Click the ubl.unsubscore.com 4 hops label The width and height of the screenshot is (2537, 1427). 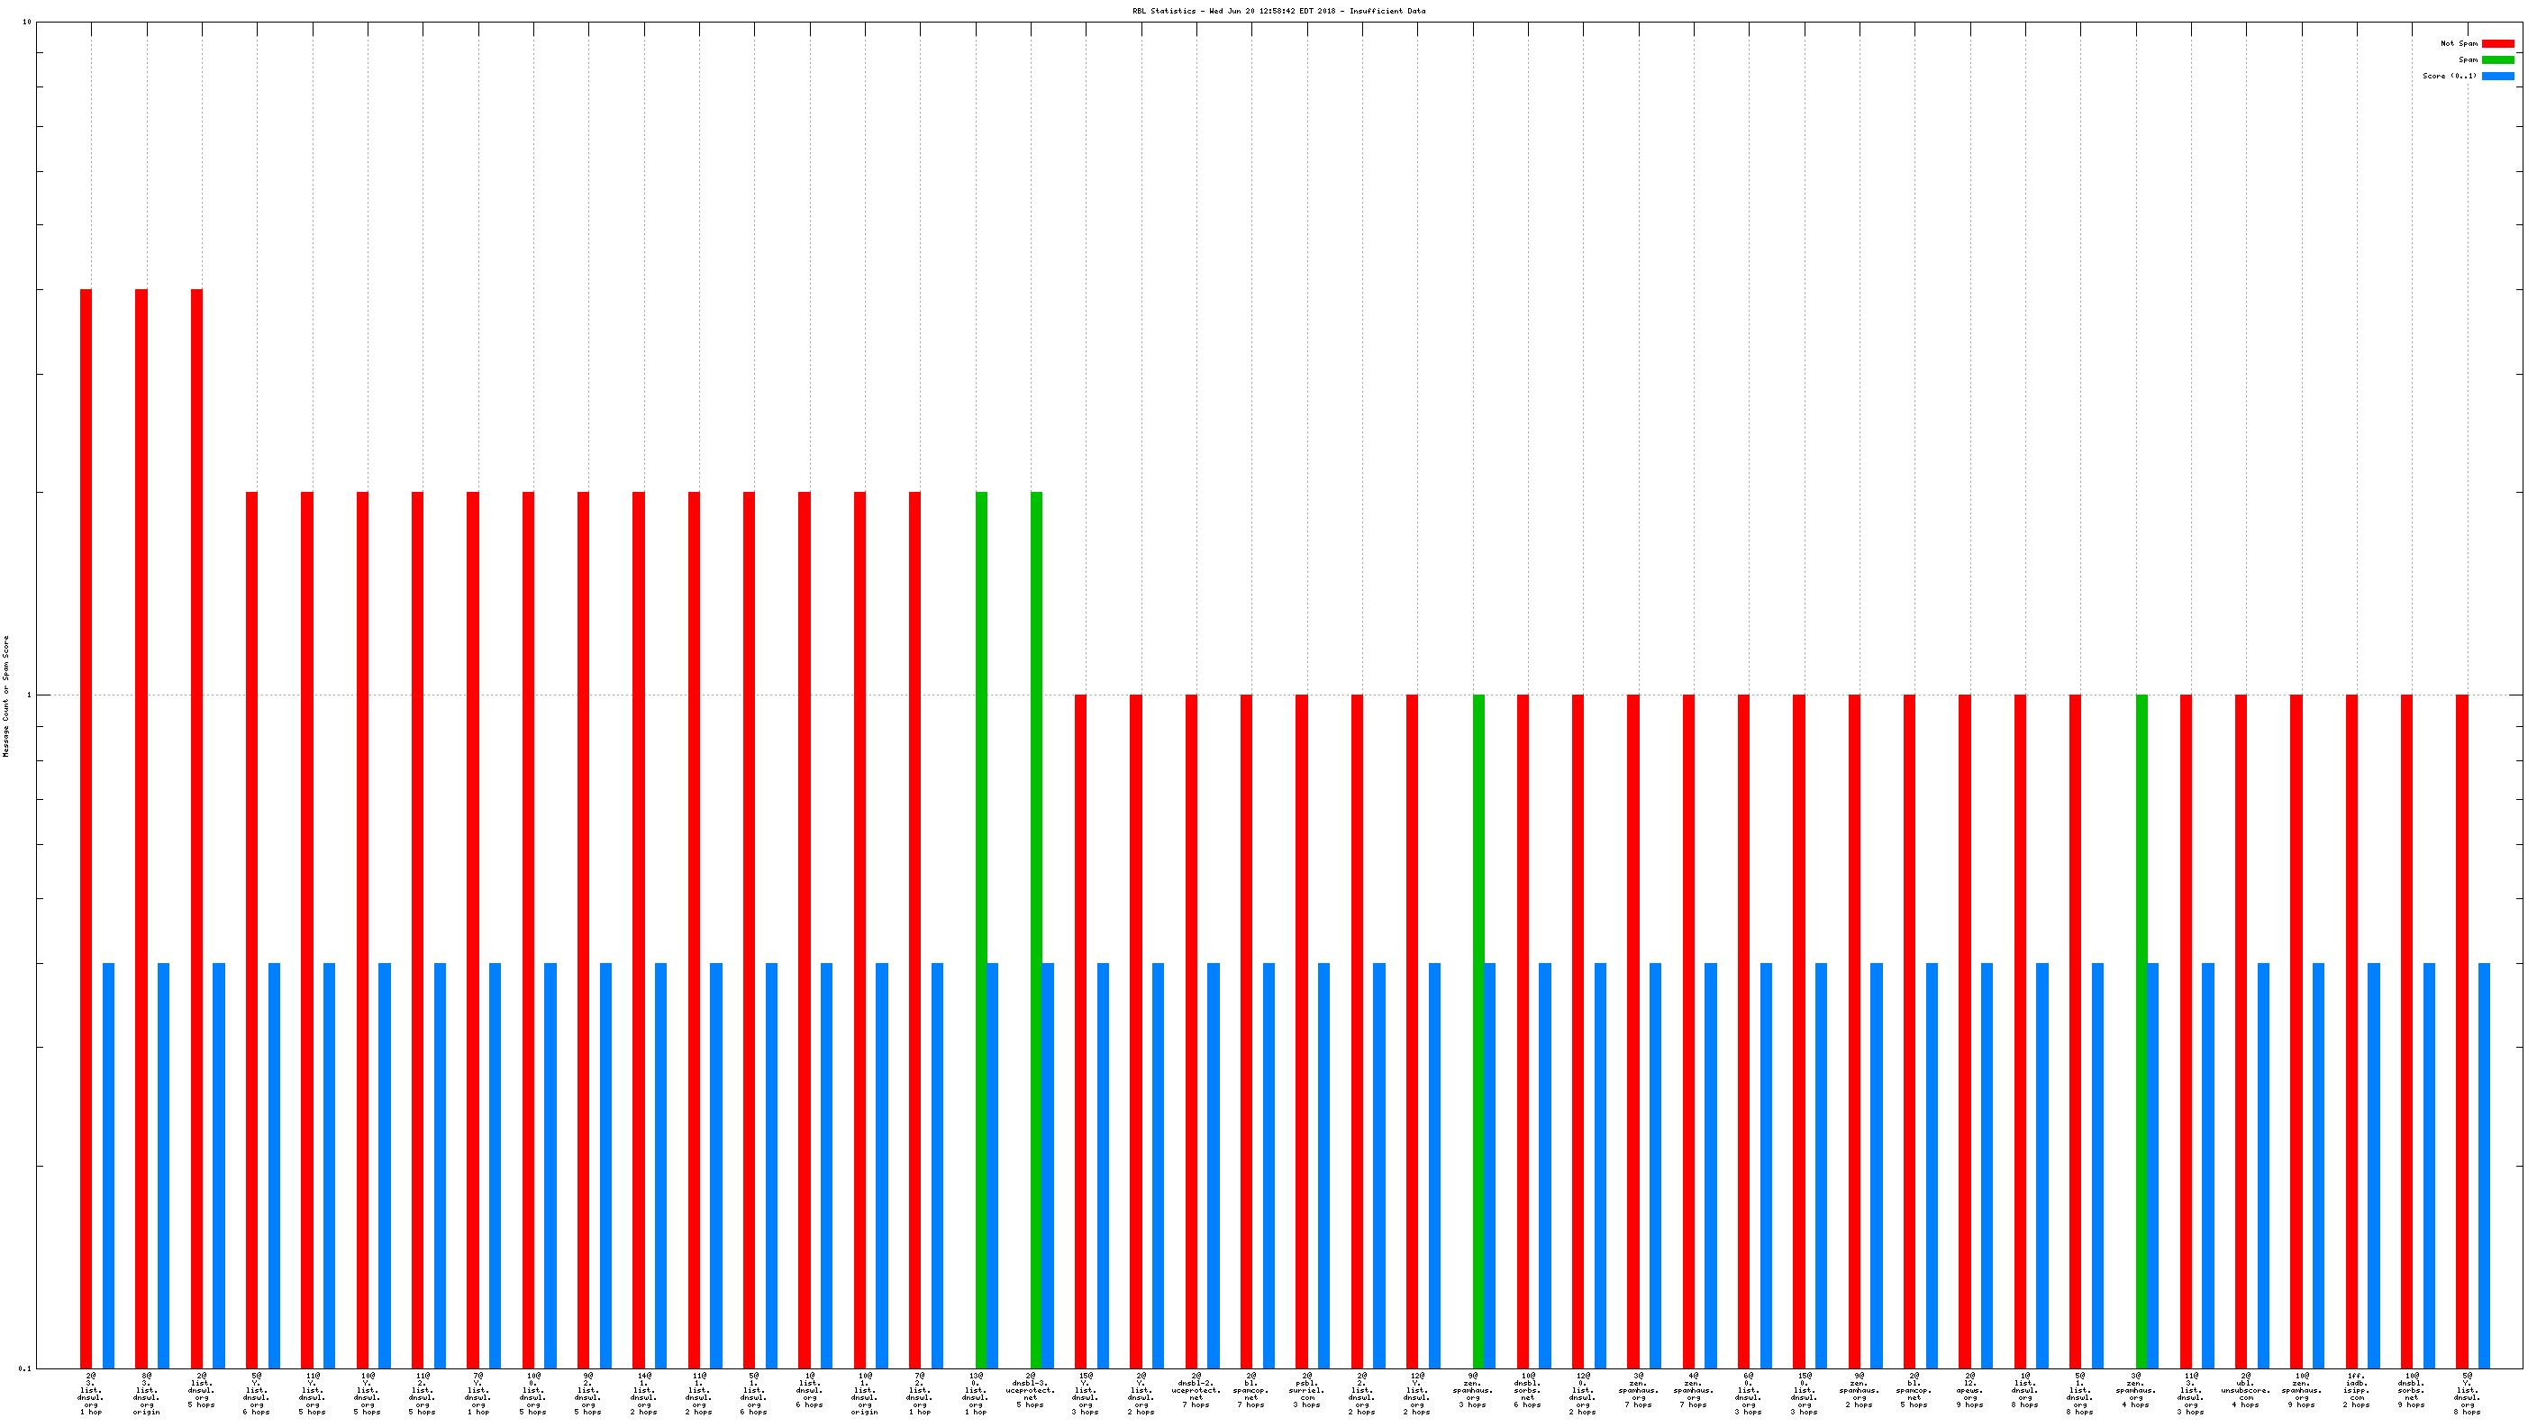click(x=2245, y=1391)
